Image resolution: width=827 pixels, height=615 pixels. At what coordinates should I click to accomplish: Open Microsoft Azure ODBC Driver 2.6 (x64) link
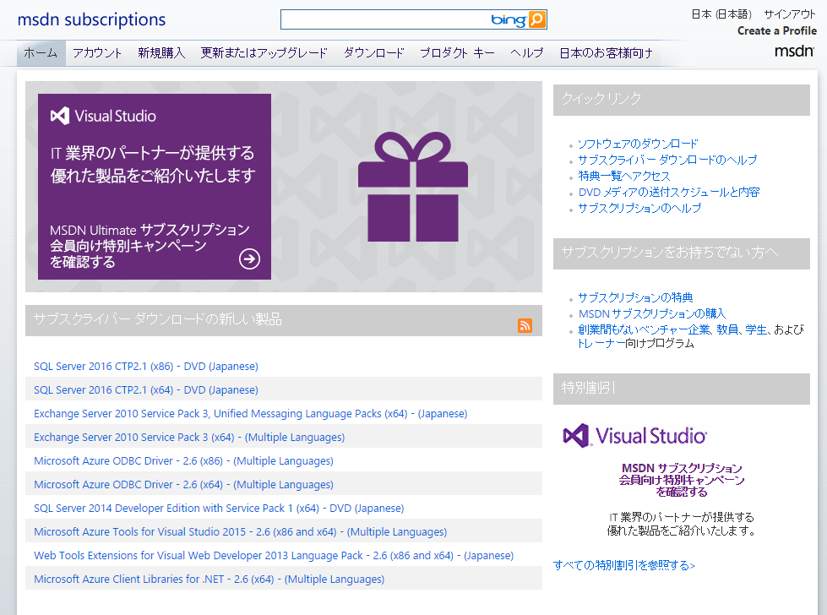[183, 484]
